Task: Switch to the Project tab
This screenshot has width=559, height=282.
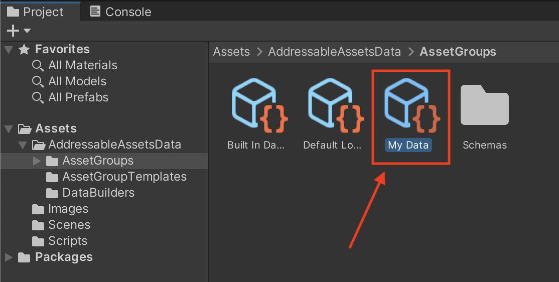Action: 40,12
